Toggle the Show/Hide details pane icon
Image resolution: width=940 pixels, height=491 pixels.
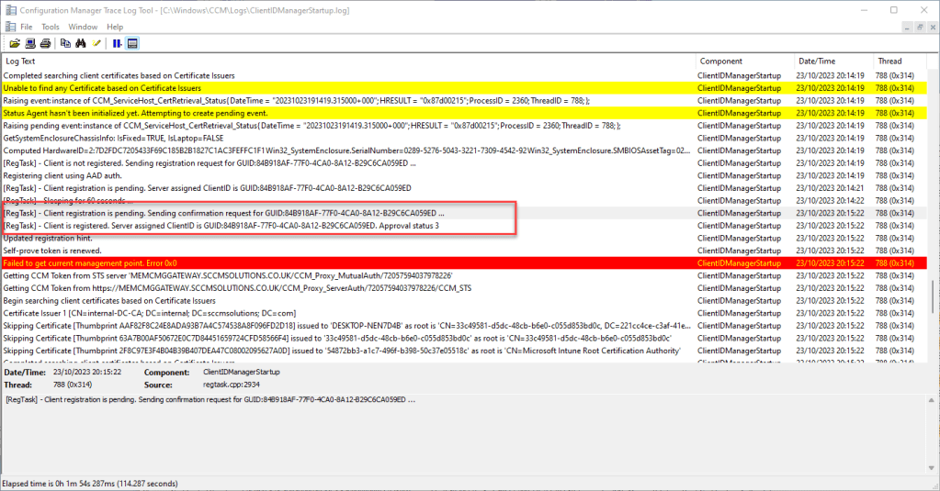pyautogui.click(x=132, y=43)
